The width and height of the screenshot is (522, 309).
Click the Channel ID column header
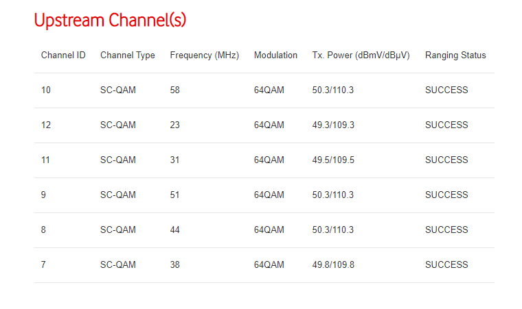click(63, 55)
